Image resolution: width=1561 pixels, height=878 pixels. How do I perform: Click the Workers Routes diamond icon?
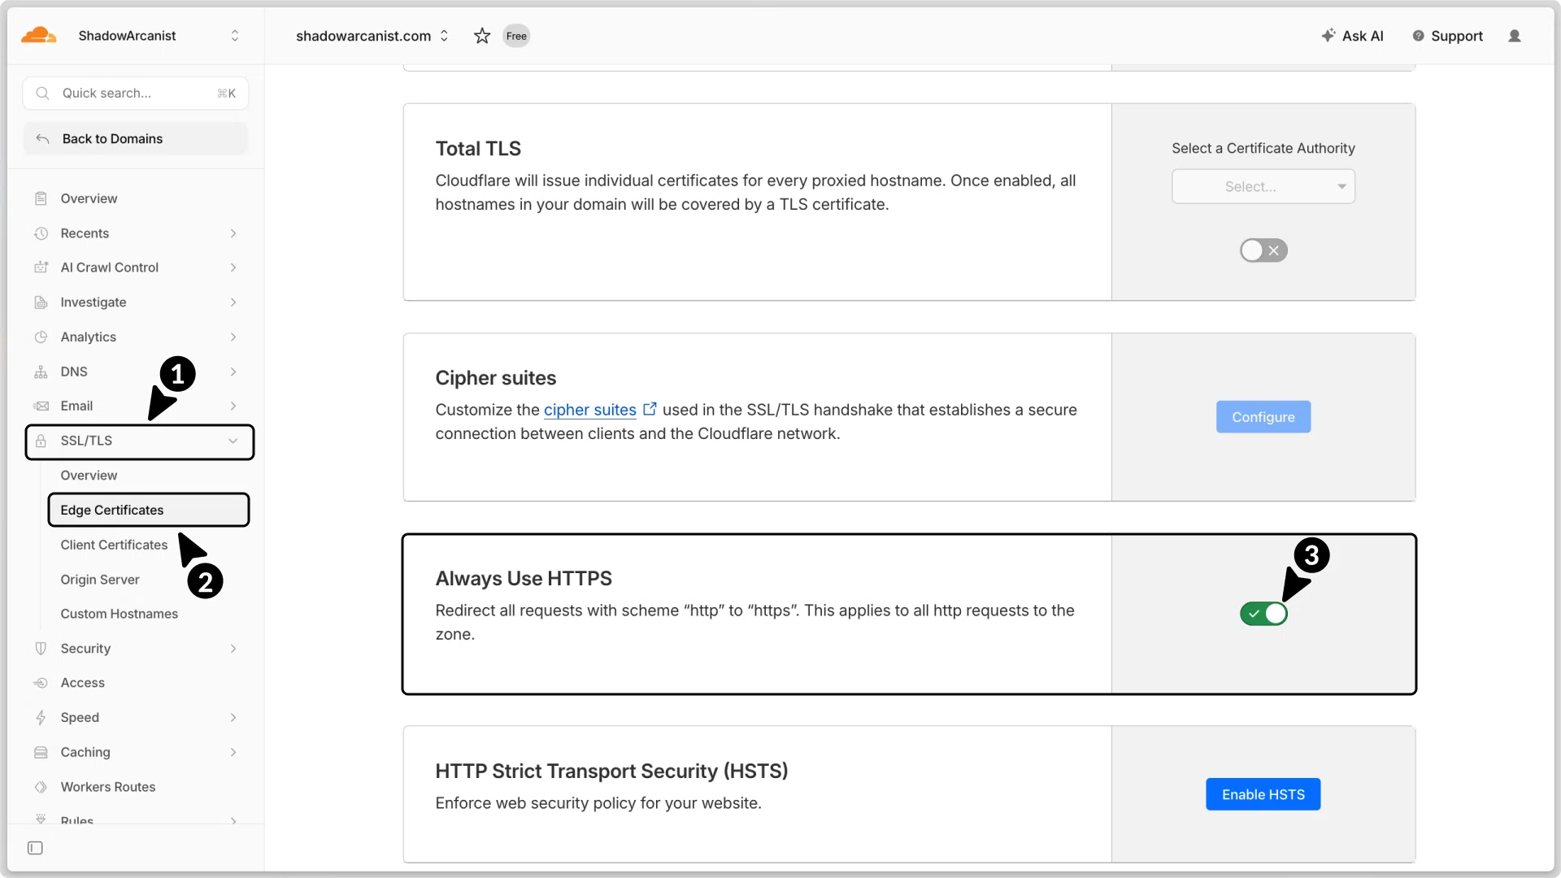(x=41, y=787)
